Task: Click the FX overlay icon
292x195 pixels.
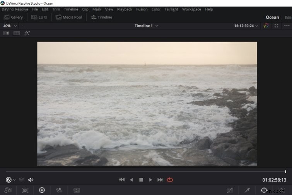Action: pyautogui.click(x=9, y=180)
